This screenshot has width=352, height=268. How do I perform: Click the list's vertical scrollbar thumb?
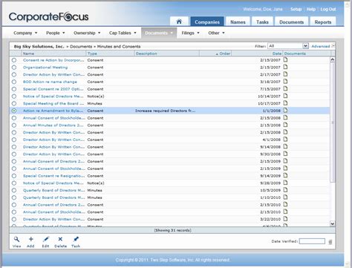tap(333, 122)
